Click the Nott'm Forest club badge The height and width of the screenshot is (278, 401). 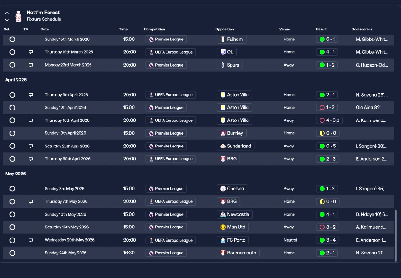click(x=18, y=16)
